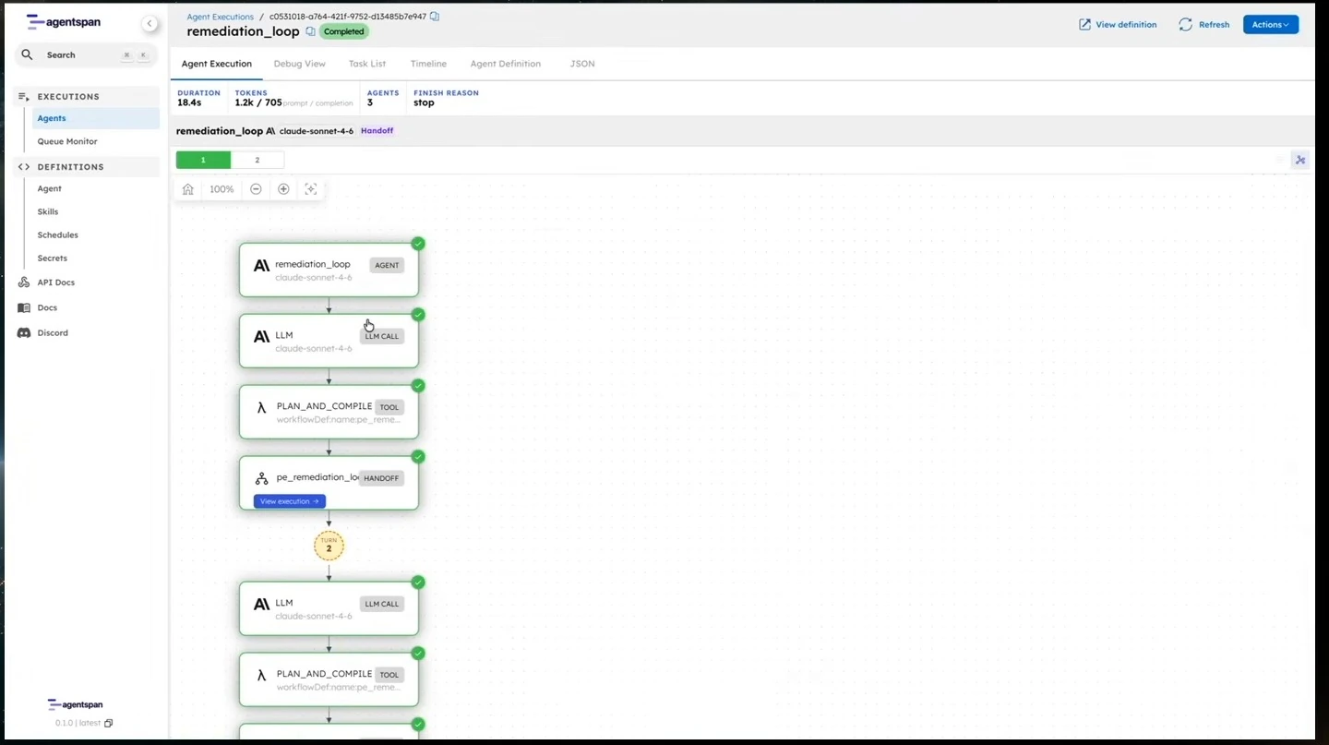Click the View execution button

(x=290, y=501)
